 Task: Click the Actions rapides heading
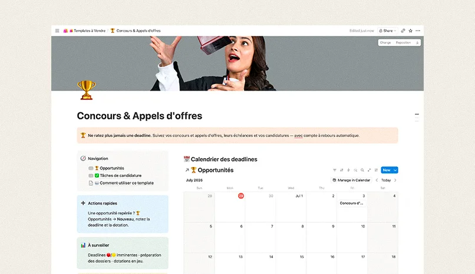[x=103, y=203]
